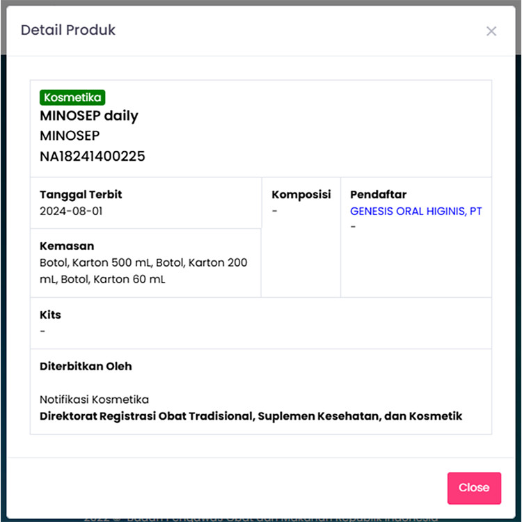Open the GENESIS ORAL HIGINIS, PT link
The height and width of the screenshot is (522, 522).
pyautogui.click(x=416, y=211)
